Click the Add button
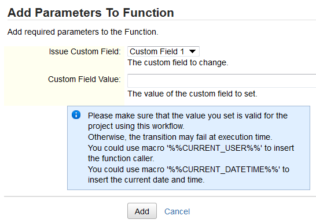 [142, 211]
